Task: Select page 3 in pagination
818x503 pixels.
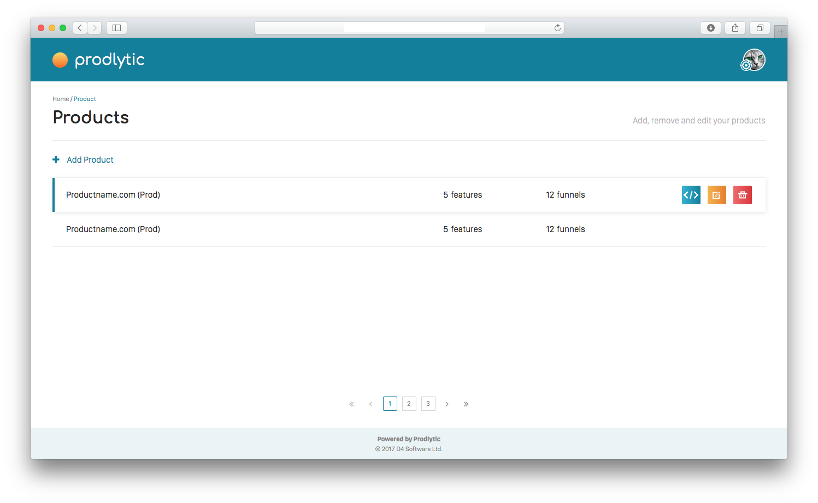Action: (x=428, y=404)
